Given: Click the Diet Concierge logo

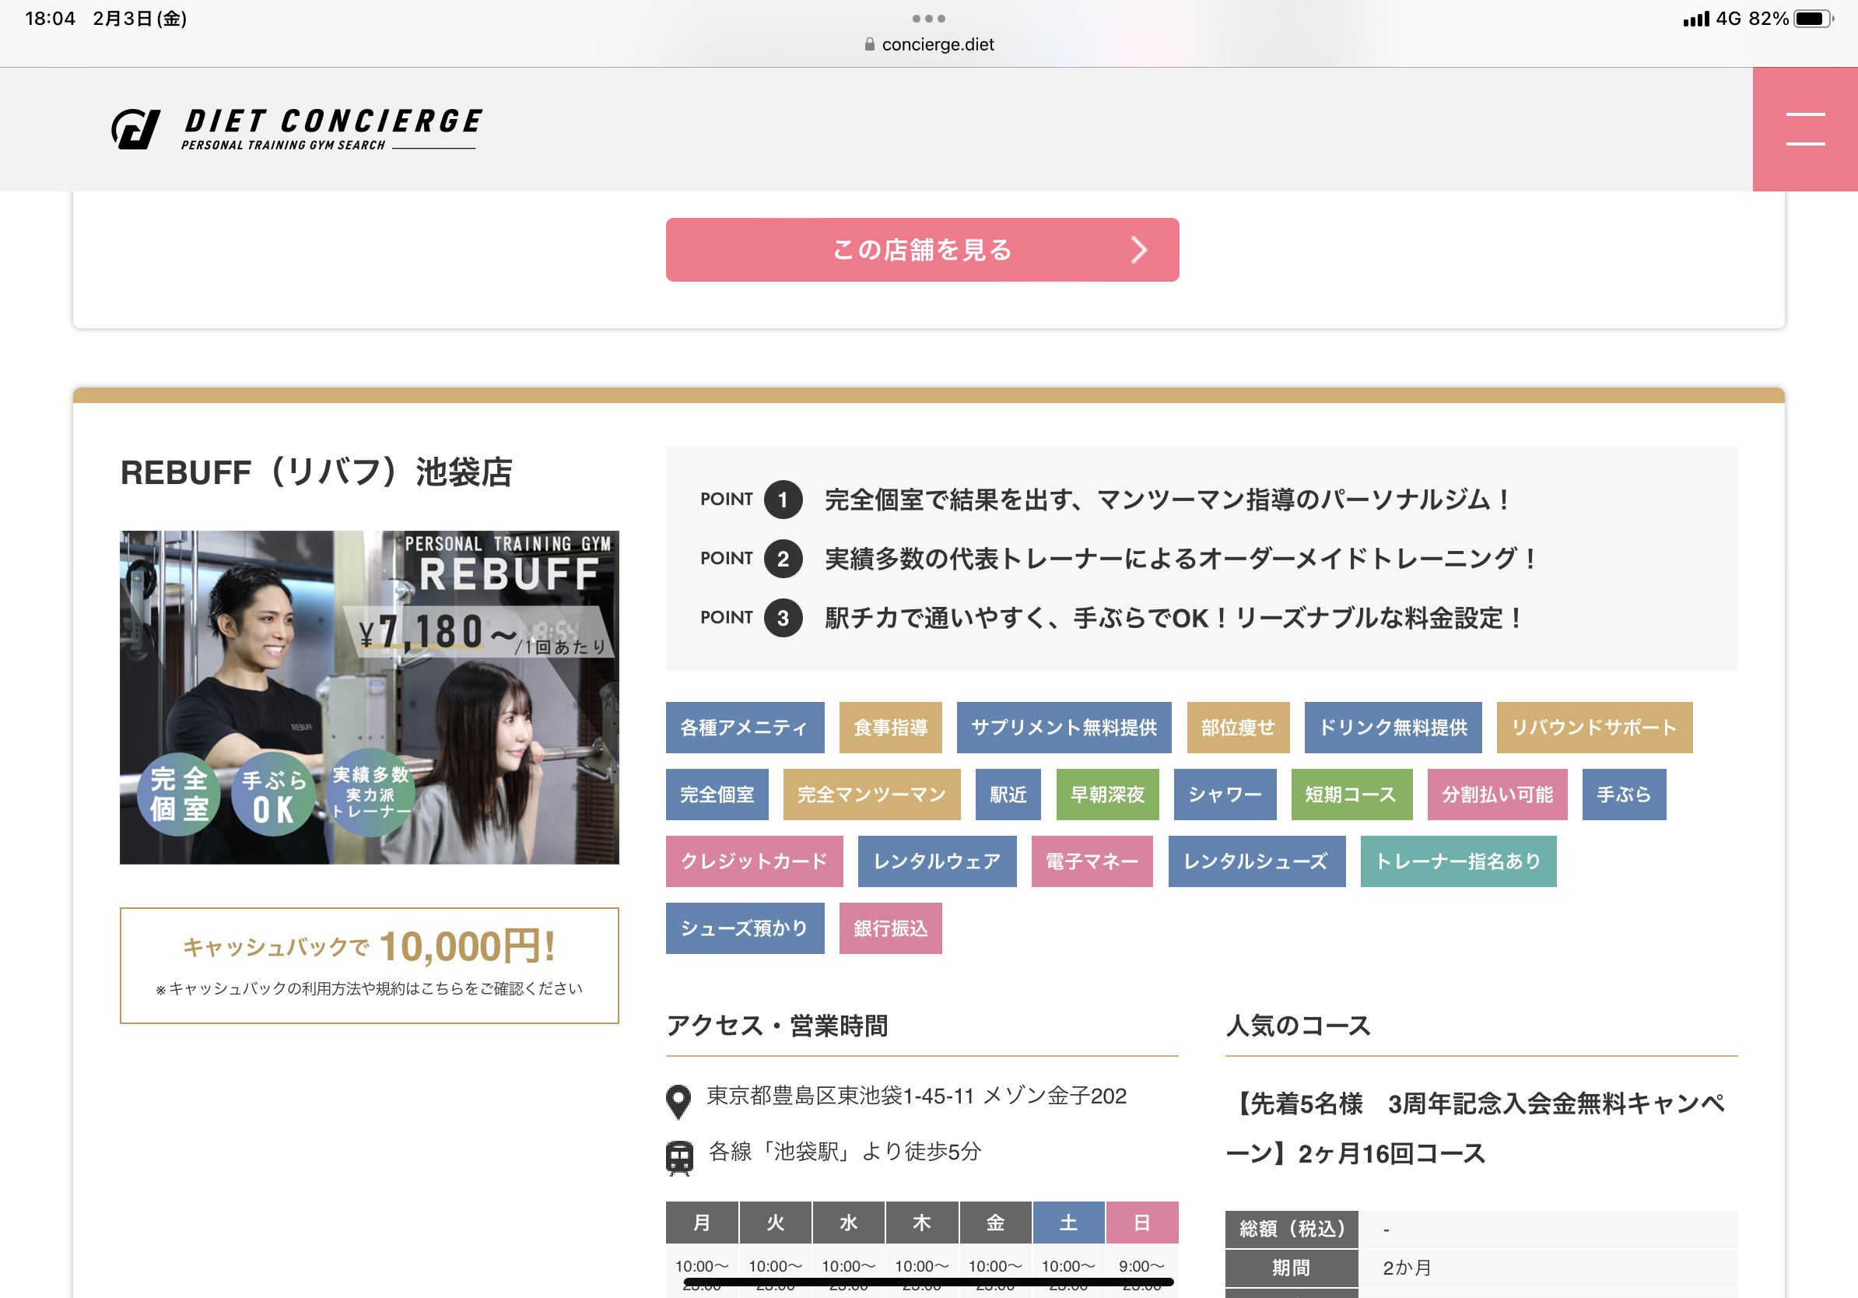Looking at the screenshot, I should pos(296,129).
